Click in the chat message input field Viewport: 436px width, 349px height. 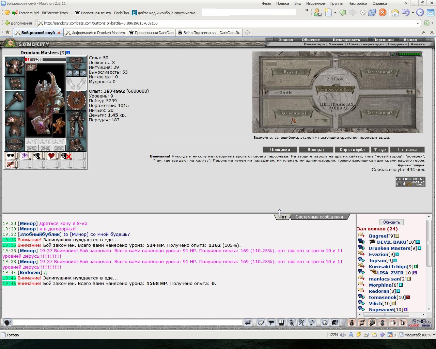(x=127, y=322)
